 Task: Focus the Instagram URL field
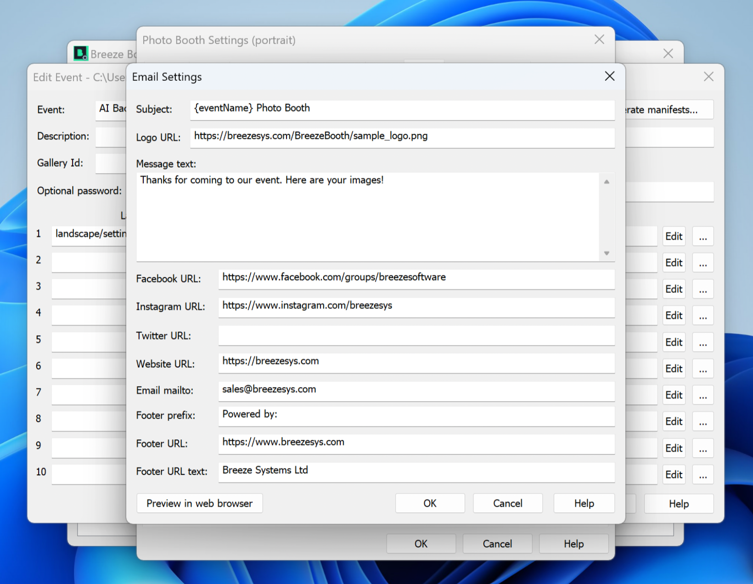click(x=416, y=306)
